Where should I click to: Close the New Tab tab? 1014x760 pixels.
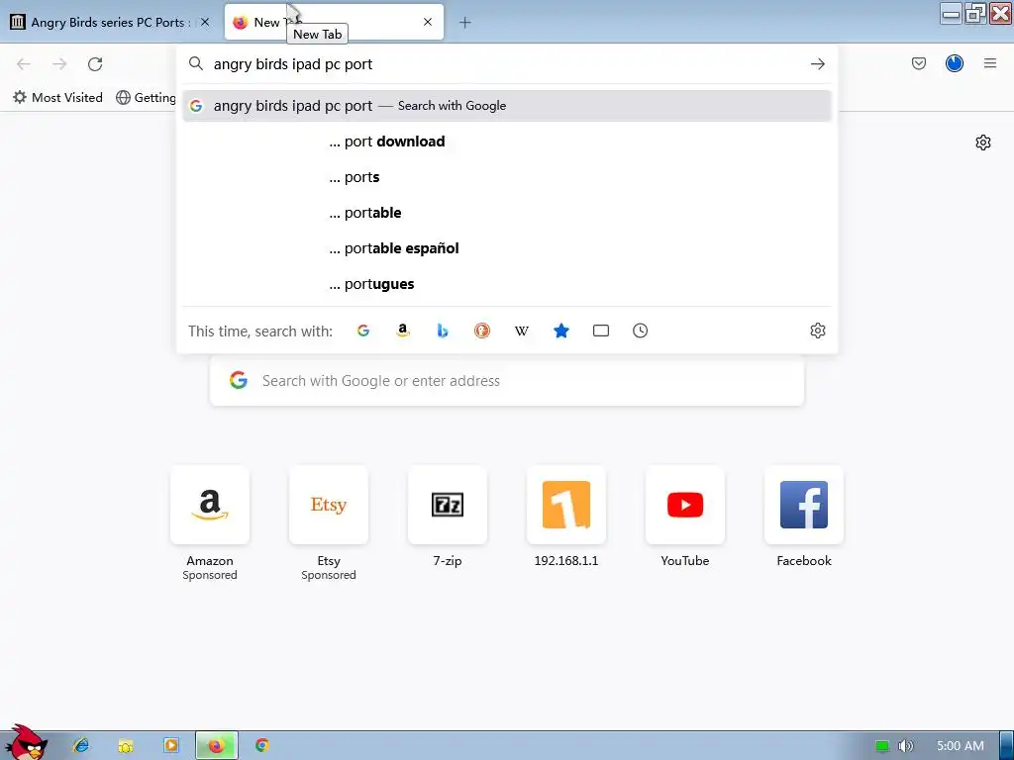(x=428, y=22)
